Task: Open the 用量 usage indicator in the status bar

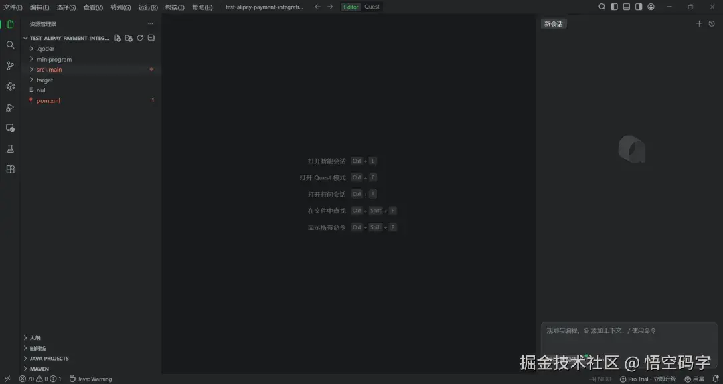Action: [694, 379]
